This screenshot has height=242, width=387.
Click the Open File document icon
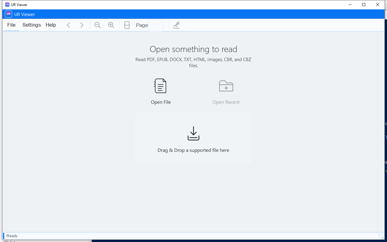click(160, 86)
